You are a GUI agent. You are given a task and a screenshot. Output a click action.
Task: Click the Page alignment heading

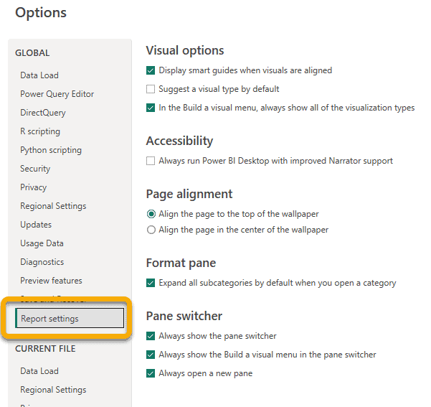tap(189, 194)
